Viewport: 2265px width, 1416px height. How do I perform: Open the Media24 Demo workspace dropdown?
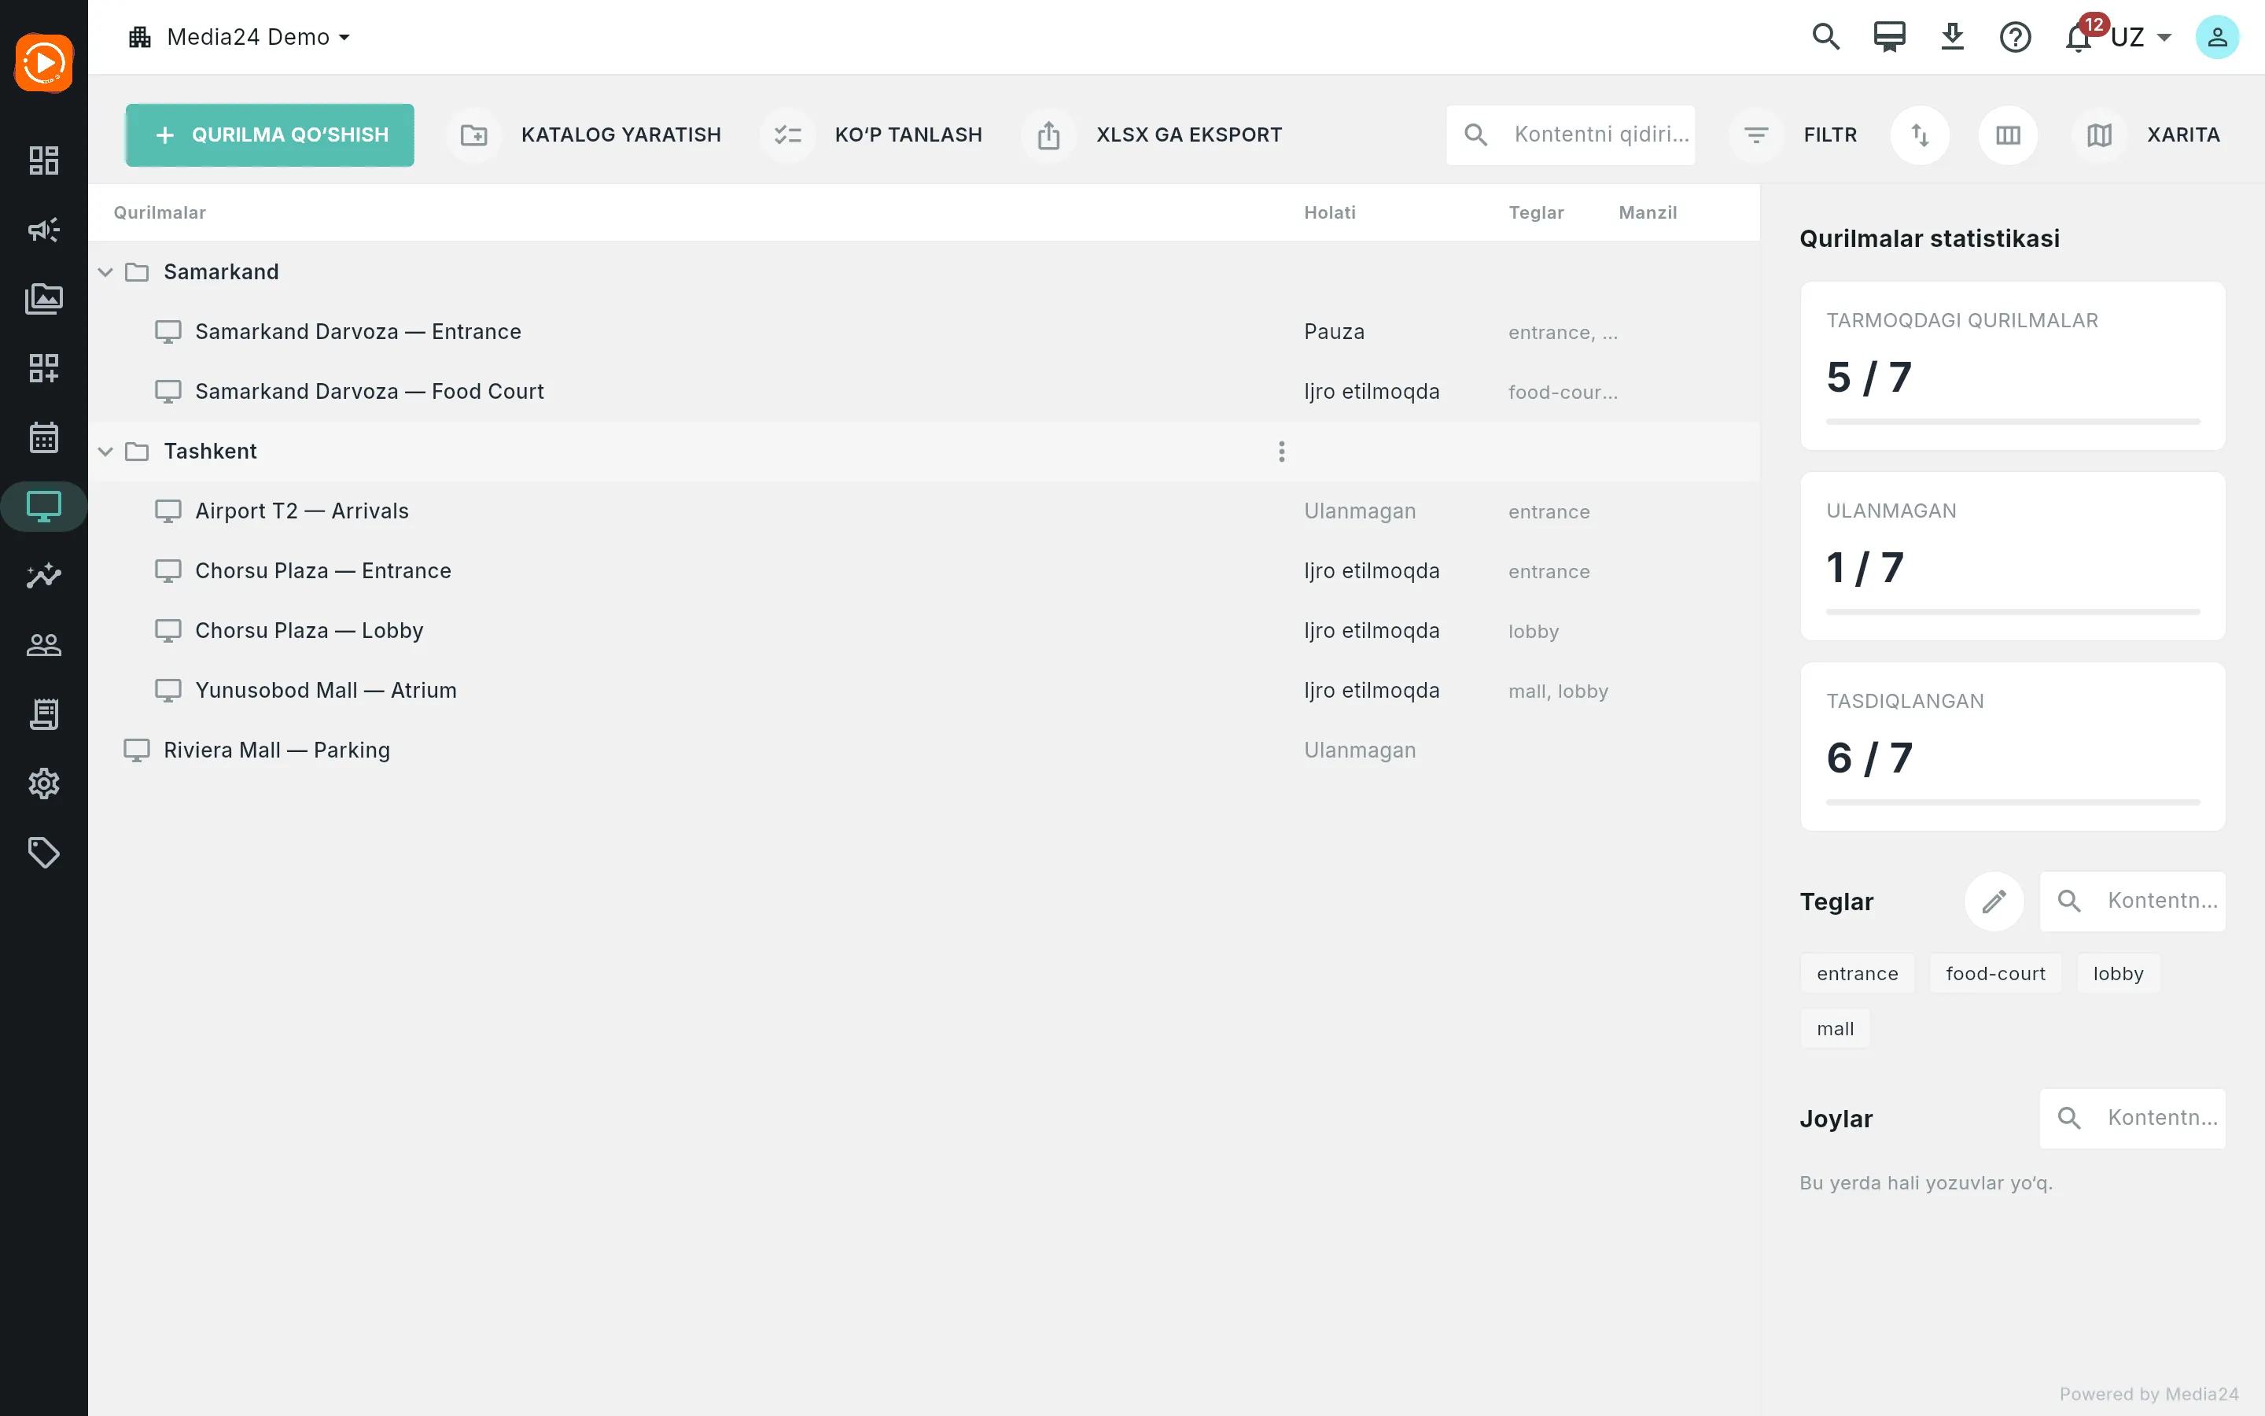coord(240,38)
